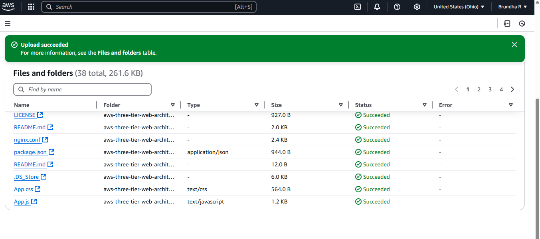Click the Succeeded status icon for App.js
Image resolution: width=540 pixels, height=239 pixels.
(358, 201)
